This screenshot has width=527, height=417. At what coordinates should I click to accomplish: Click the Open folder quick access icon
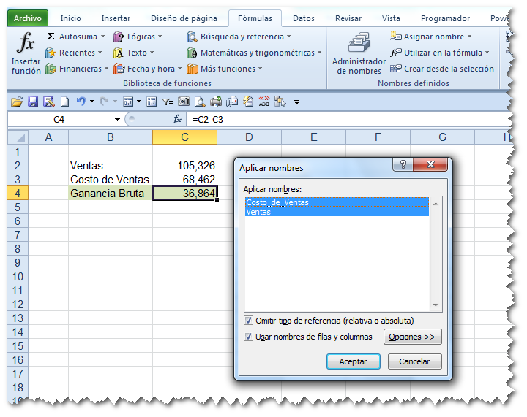(x=17, y=102)
